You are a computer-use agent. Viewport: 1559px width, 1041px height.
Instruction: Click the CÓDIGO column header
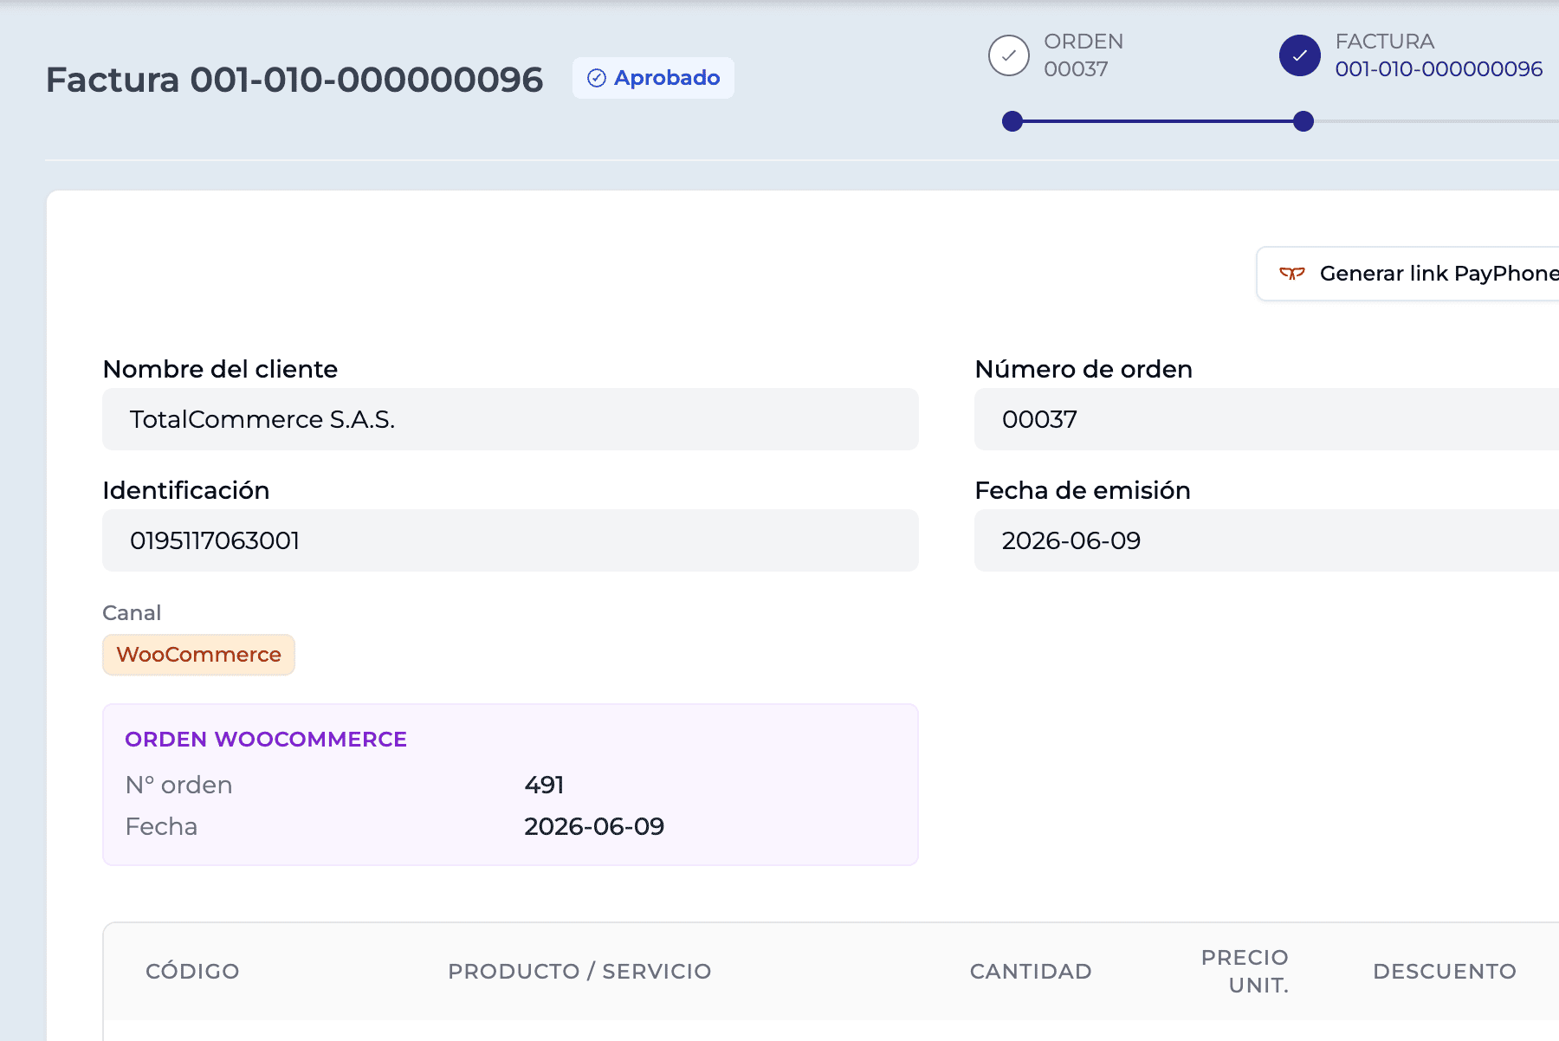(x=192, y=972)
